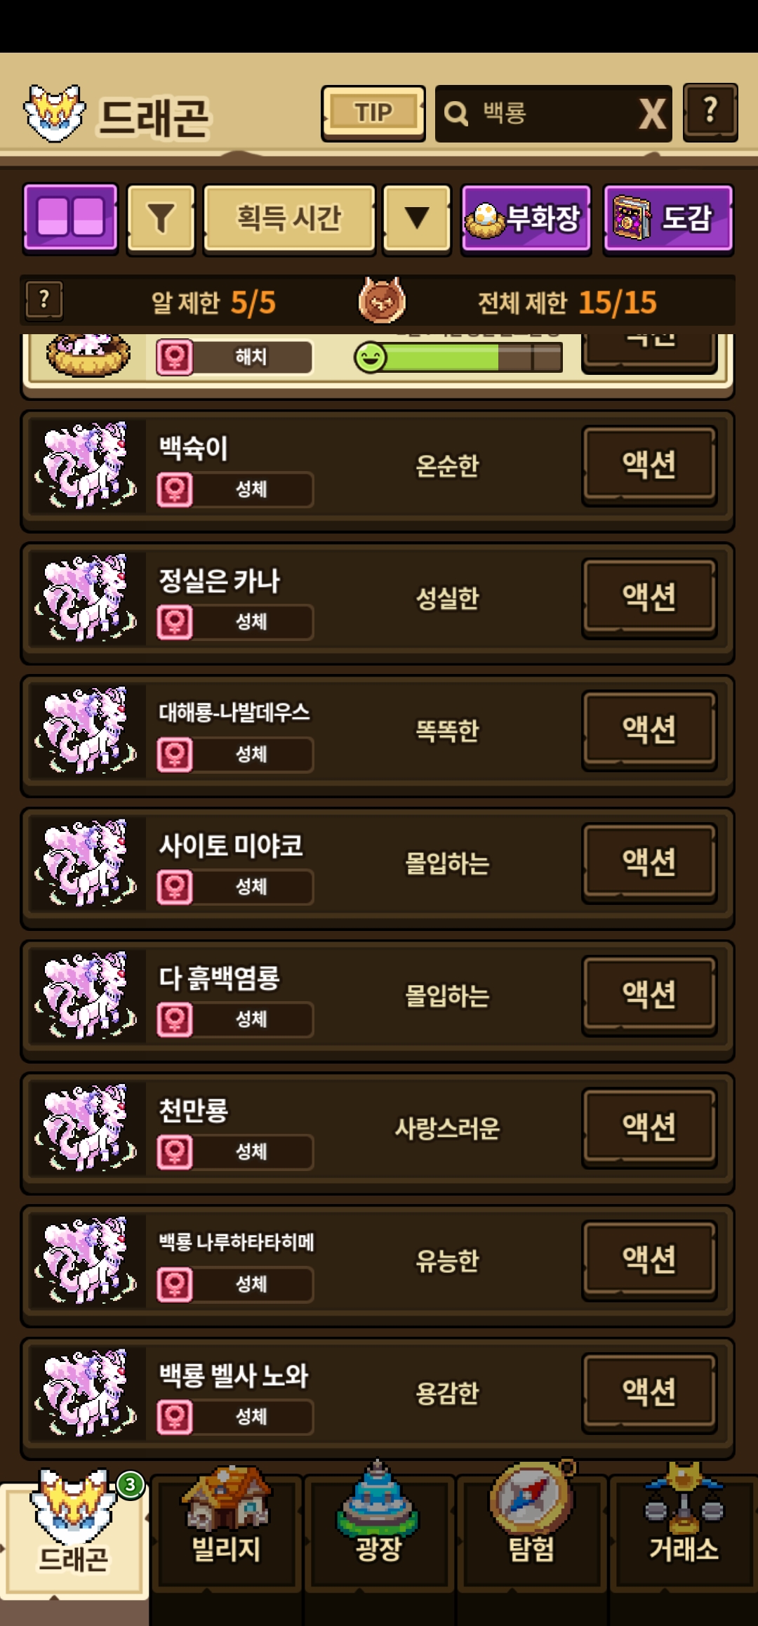
Task: Tap the female gender icon of 사이토 미야코
Action: (175, 887)
